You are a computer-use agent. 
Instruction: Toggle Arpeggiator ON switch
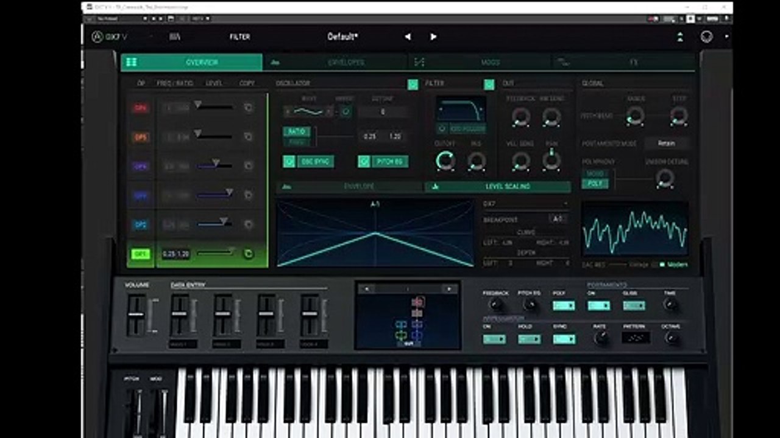(494, 339)
